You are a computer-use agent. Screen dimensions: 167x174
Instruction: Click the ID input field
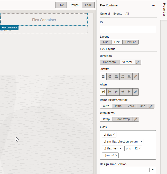(x=128, y=29)
